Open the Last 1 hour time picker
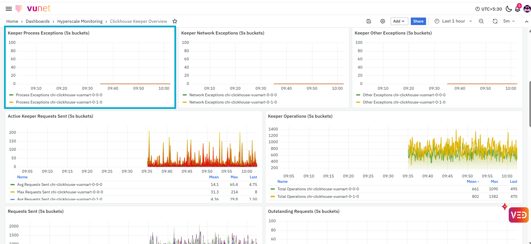The width and height of the screenshot is (531, 244). click(453, 21)
